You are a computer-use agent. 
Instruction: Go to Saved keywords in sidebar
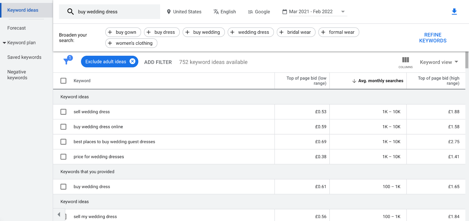[x=24, y=57]
